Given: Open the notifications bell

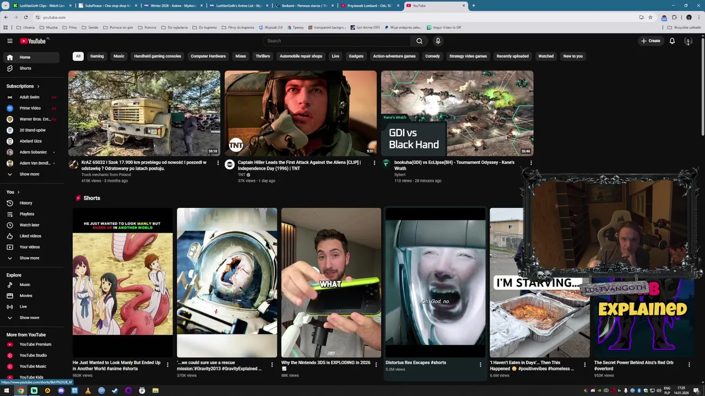Looking at the screenshot, I should click(x=672, y=41).
